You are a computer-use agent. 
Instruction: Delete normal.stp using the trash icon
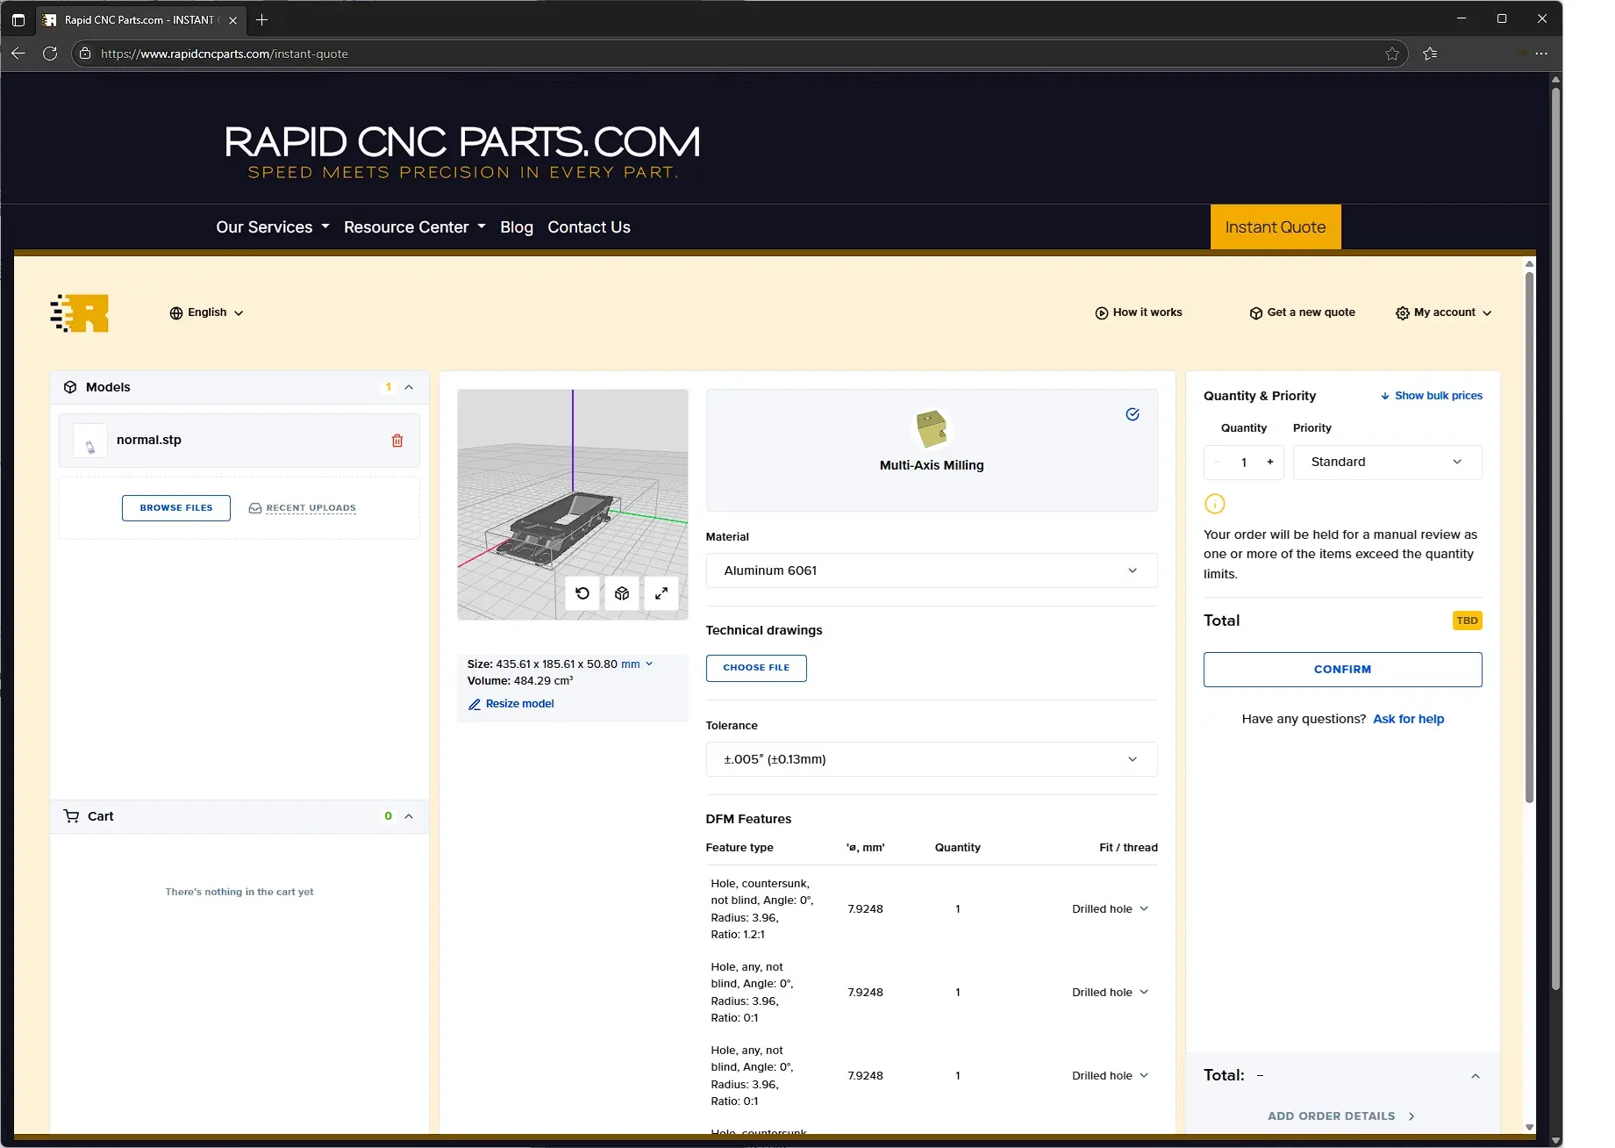pyautogui.click(x=397, y=440)
